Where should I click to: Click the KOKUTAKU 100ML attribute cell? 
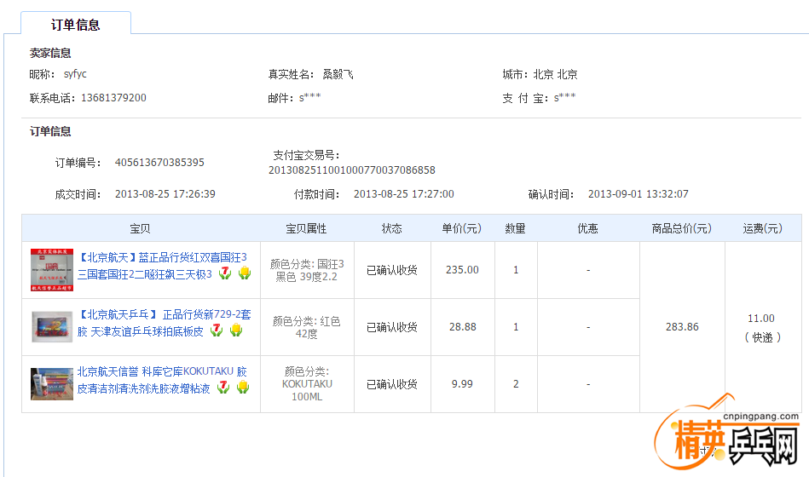click(x=307, y=384)
